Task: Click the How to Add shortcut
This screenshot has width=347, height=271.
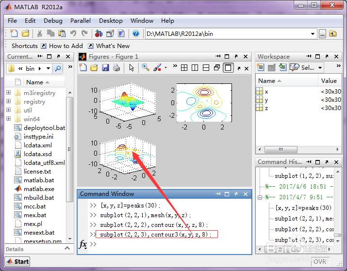Action: (62, 46)
